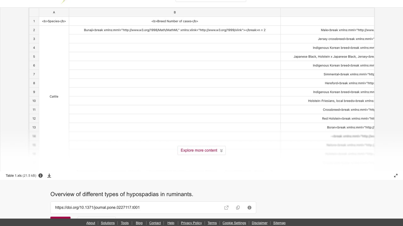
Task: Select the Species header cell
Action: (54, 21)
